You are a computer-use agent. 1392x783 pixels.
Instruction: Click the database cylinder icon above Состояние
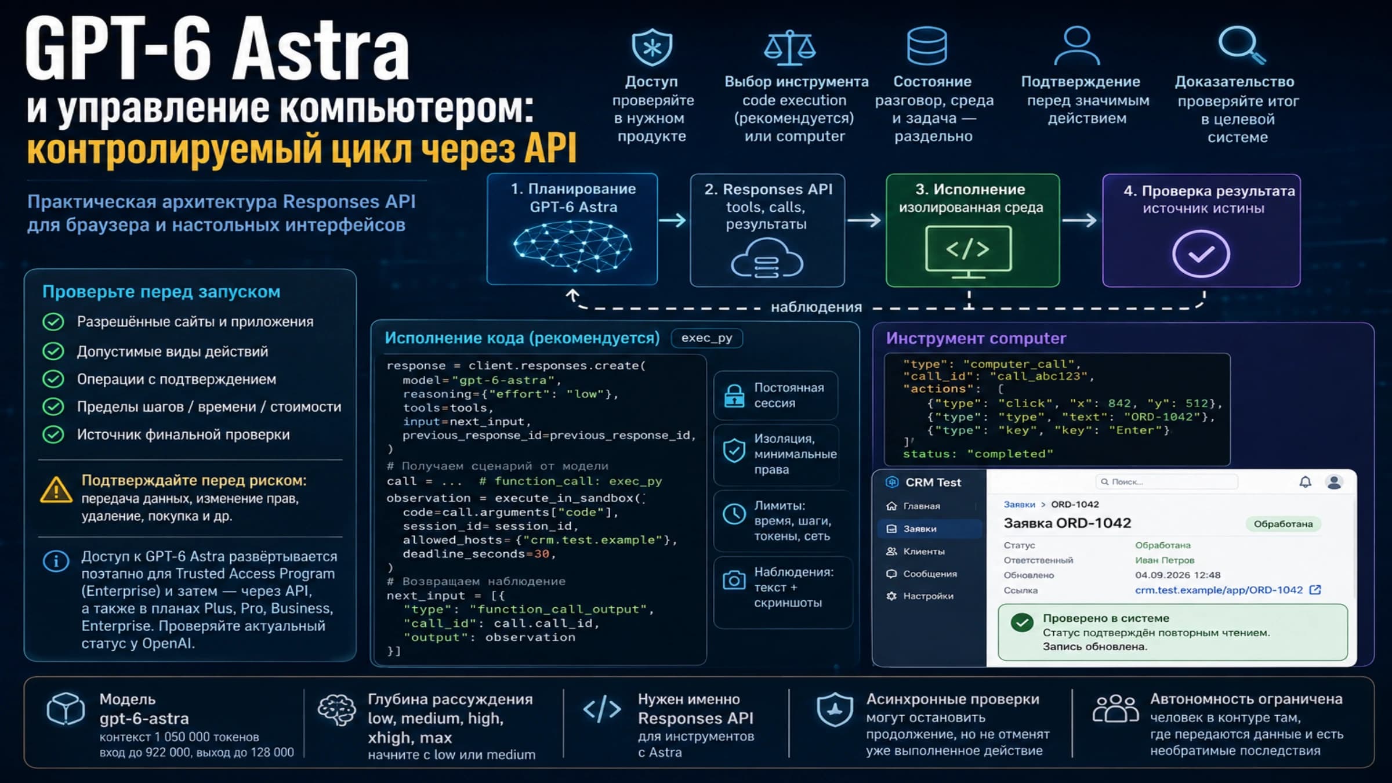[x=927, y=45]
